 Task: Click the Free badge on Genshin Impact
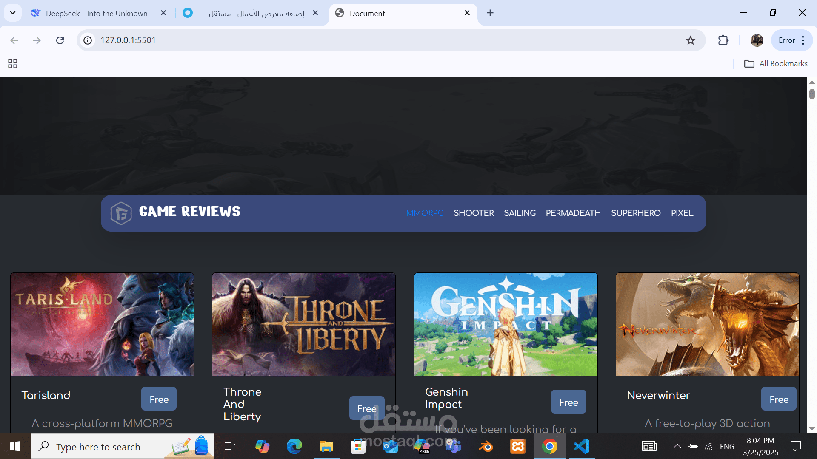pyautogui.click(x=568, y=402)
